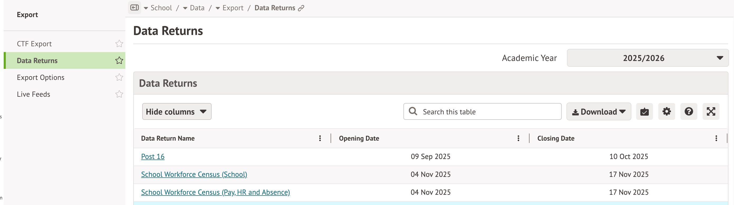Open table help question mark icon
This screenshot has width=734, height=205.
689,112
